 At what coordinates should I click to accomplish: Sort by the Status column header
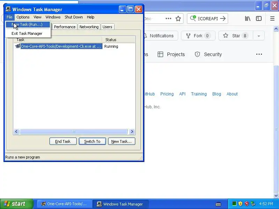coord(119,40)
